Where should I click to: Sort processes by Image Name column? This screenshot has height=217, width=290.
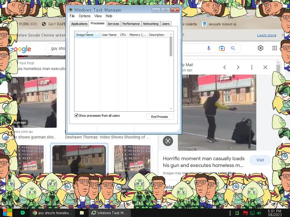(87, 35)
